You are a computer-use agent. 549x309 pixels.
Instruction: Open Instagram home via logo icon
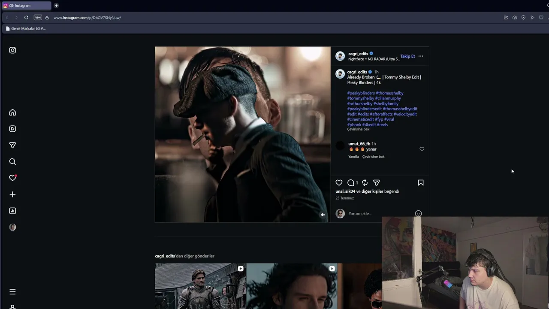pos(12,50)
